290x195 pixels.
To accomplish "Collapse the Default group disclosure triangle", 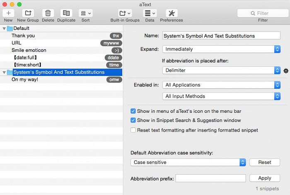I will pos(4,29).
